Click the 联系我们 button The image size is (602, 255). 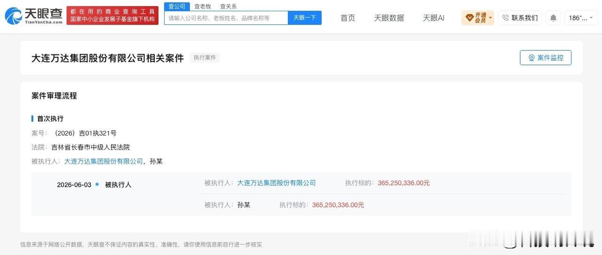[x=520, y=18]
